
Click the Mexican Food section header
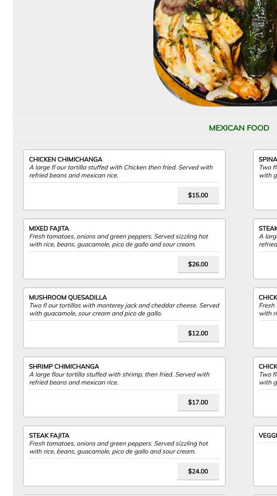(x=239, y=128)
